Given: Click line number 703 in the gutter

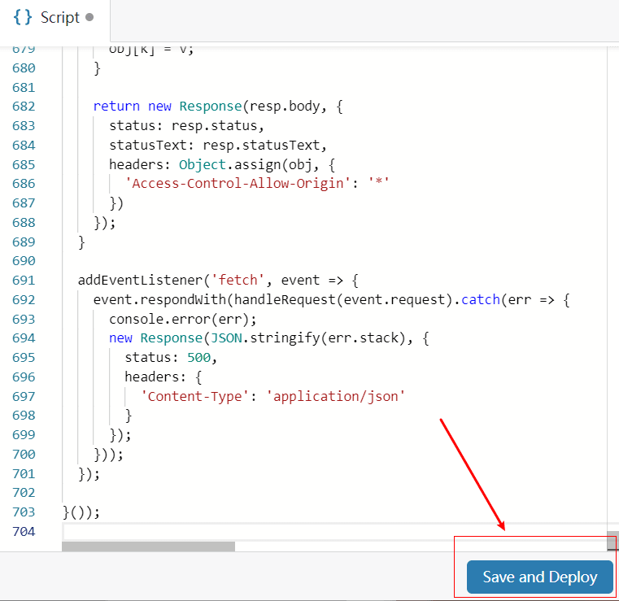Looking at the screenshot, I should point(24,512).
